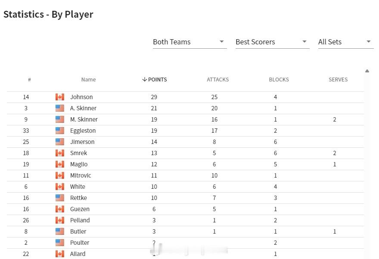Select player name Jimerson
Screen dimensions: 379x259
82,142
